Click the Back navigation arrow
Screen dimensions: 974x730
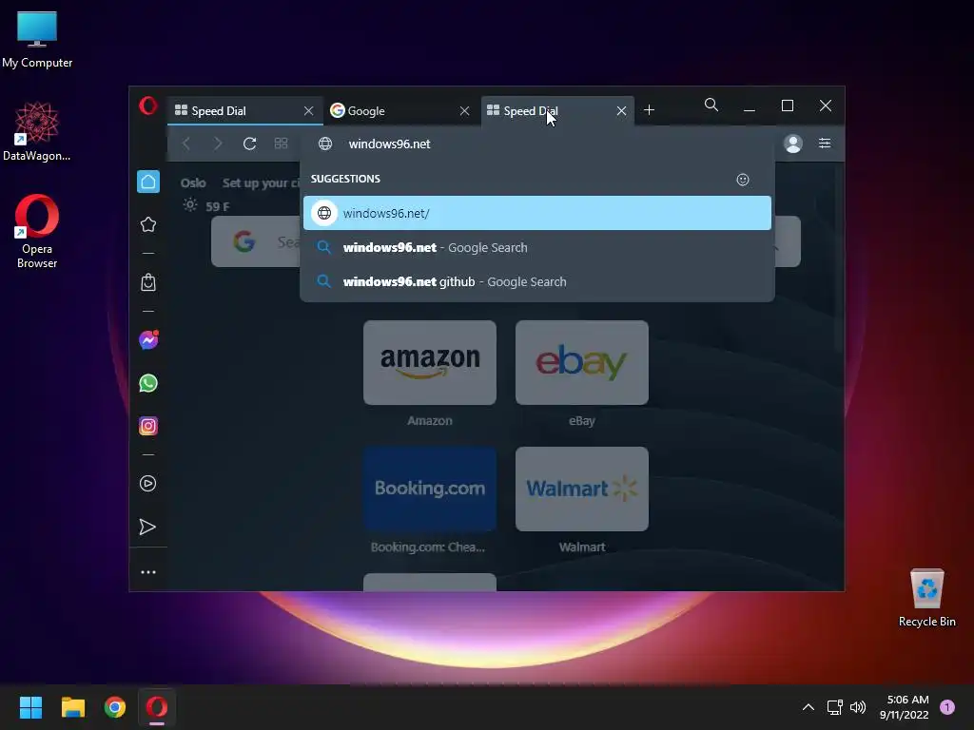pyautogui.click(x=186, y=144)
